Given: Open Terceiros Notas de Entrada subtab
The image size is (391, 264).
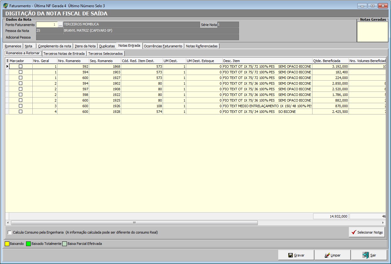Looking at the screenshot, I should 64,54.
